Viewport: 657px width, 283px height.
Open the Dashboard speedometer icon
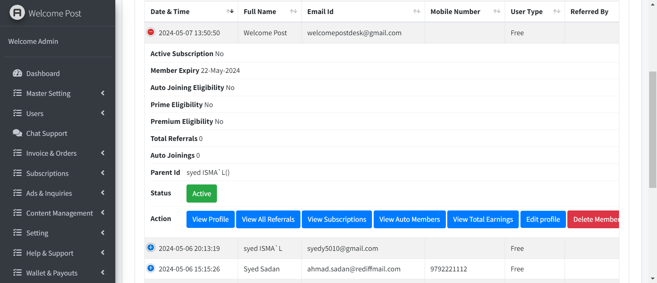[x=17, y=73]
